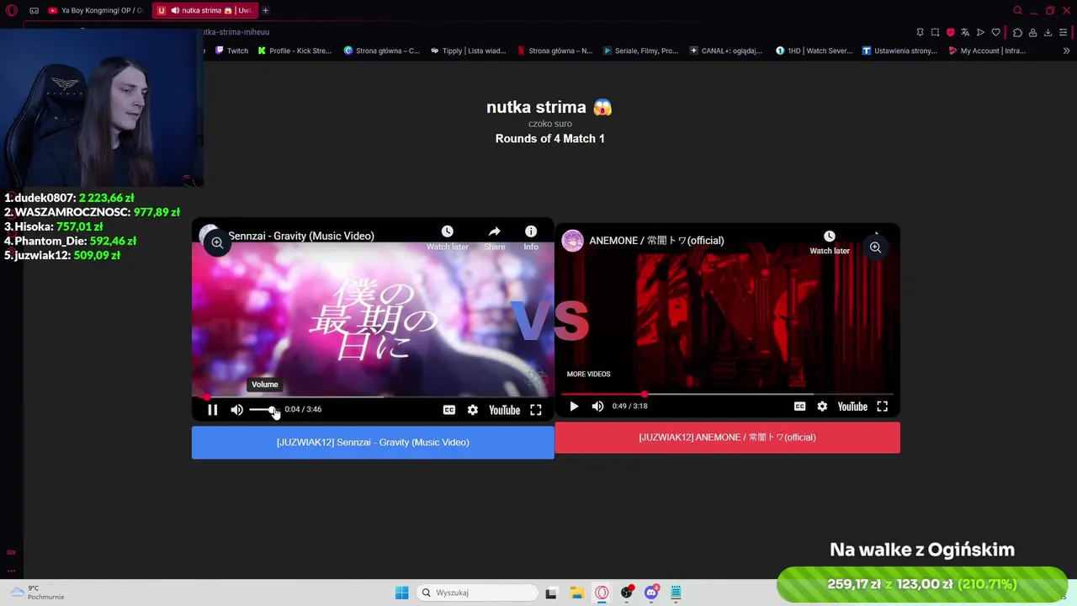Screen dimensions: 1077x606
Task: Select the nutka strima browser tab
Action: tap(205, 10)
